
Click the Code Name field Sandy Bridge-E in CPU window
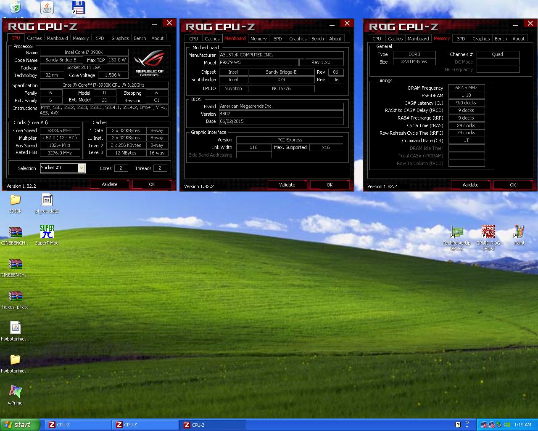point(61,60)
